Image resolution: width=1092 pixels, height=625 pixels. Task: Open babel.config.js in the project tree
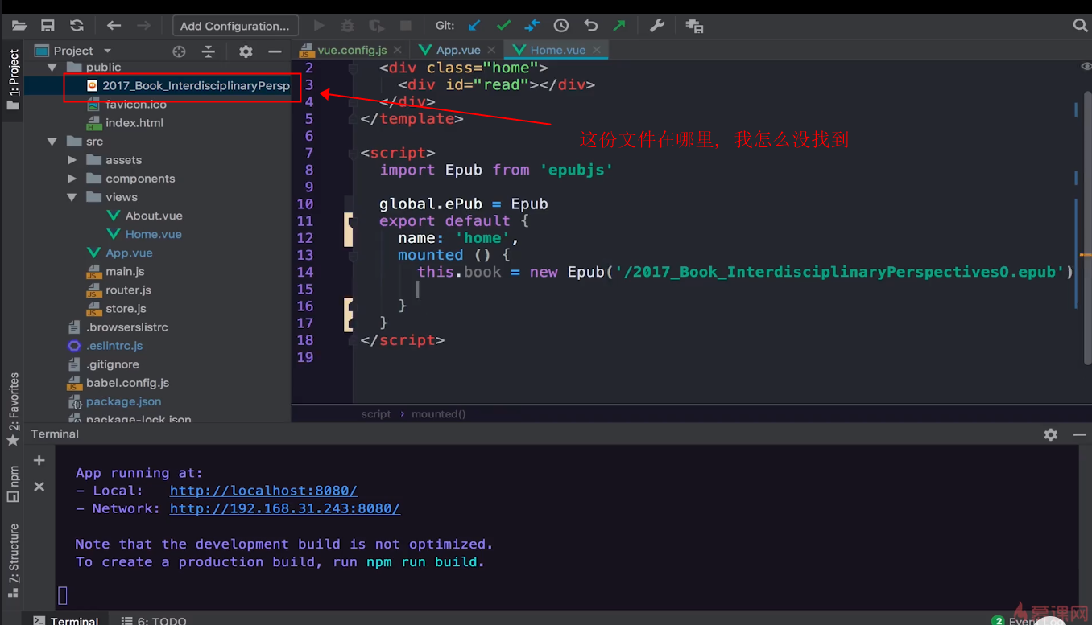point(127,383)
